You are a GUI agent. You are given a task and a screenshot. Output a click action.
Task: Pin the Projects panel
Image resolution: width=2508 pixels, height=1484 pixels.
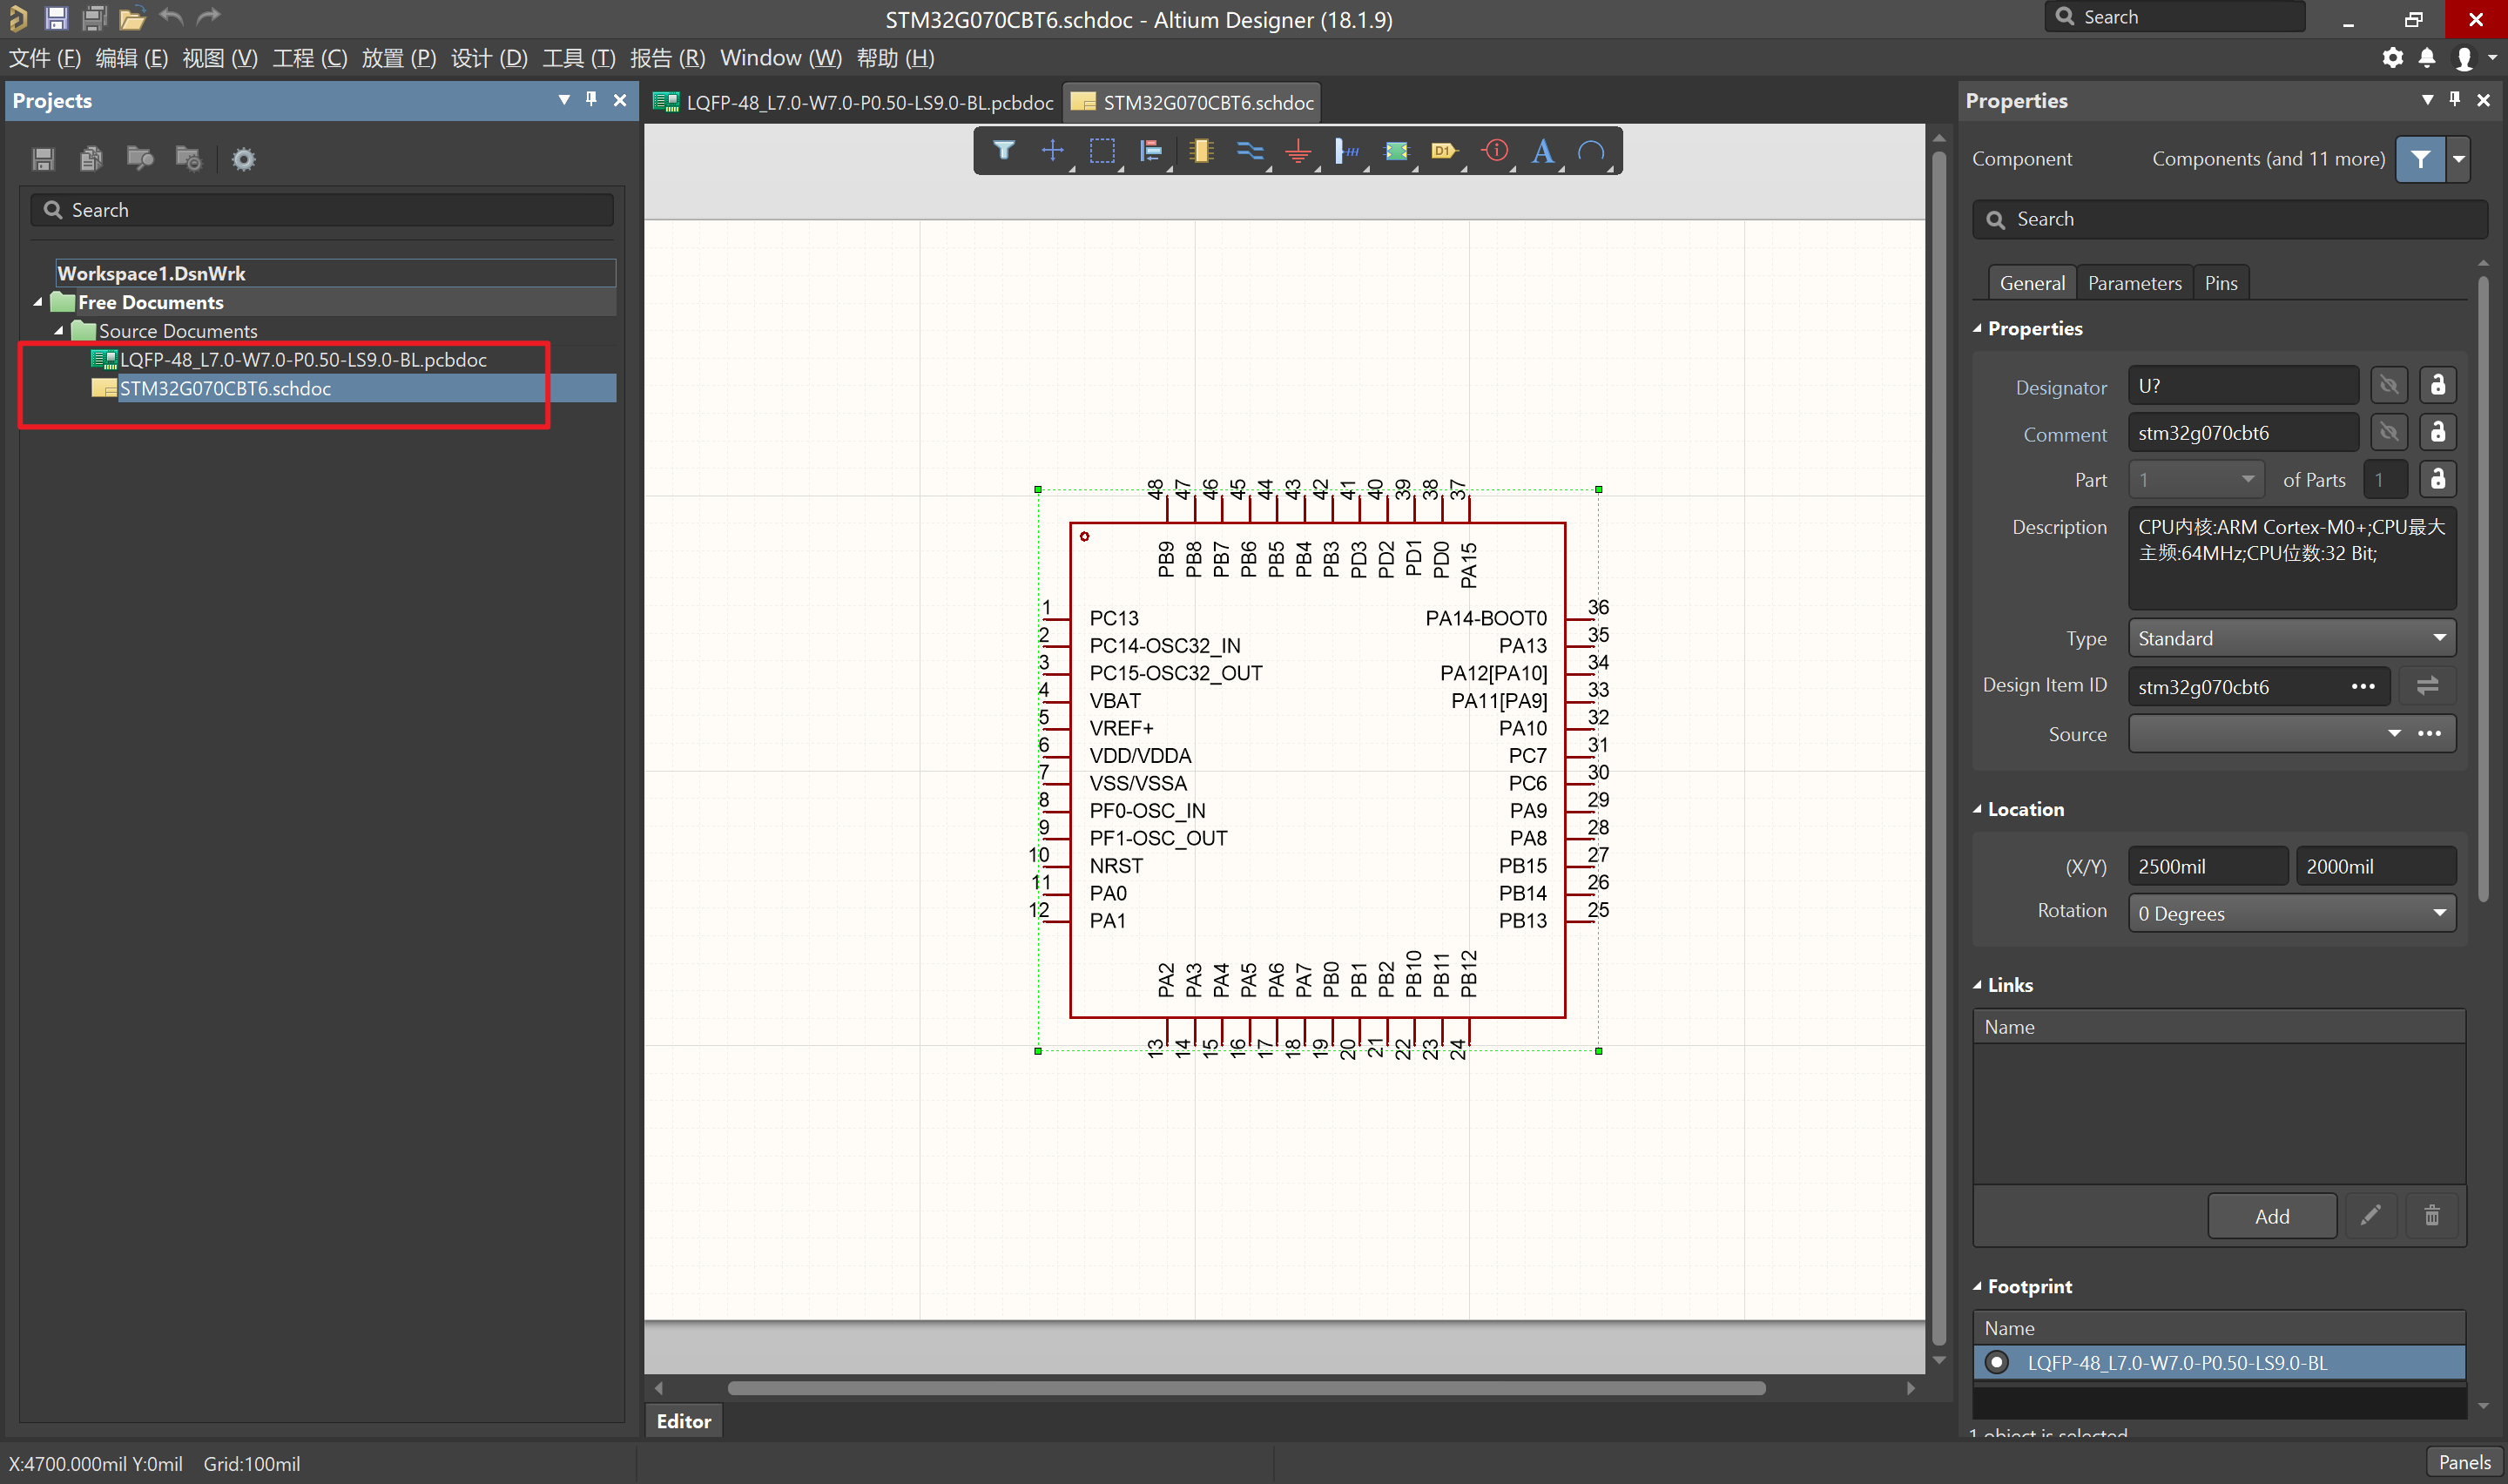click(592, 99)
